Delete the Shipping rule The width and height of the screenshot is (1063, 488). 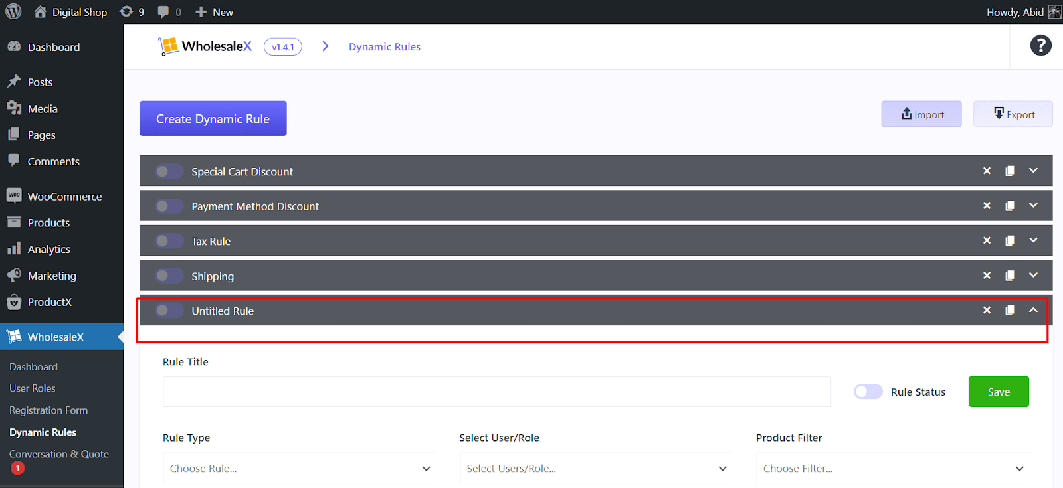pos(987,276)
